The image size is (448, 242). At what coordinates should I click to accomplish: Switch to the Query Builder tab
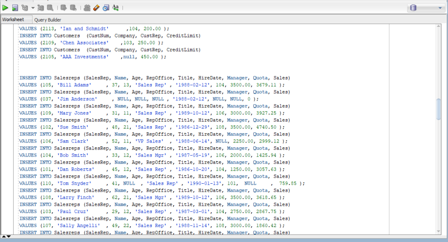point(48,20)
